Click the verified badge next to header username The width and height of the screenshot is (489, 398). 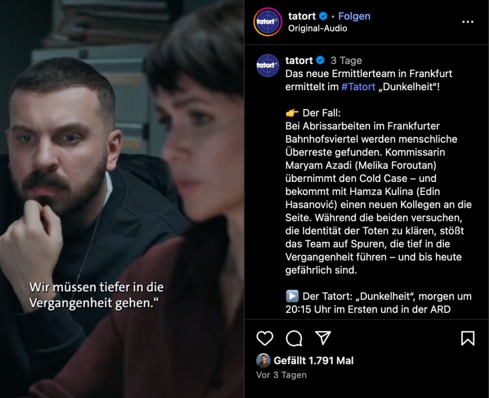click(x=323, y=16)
